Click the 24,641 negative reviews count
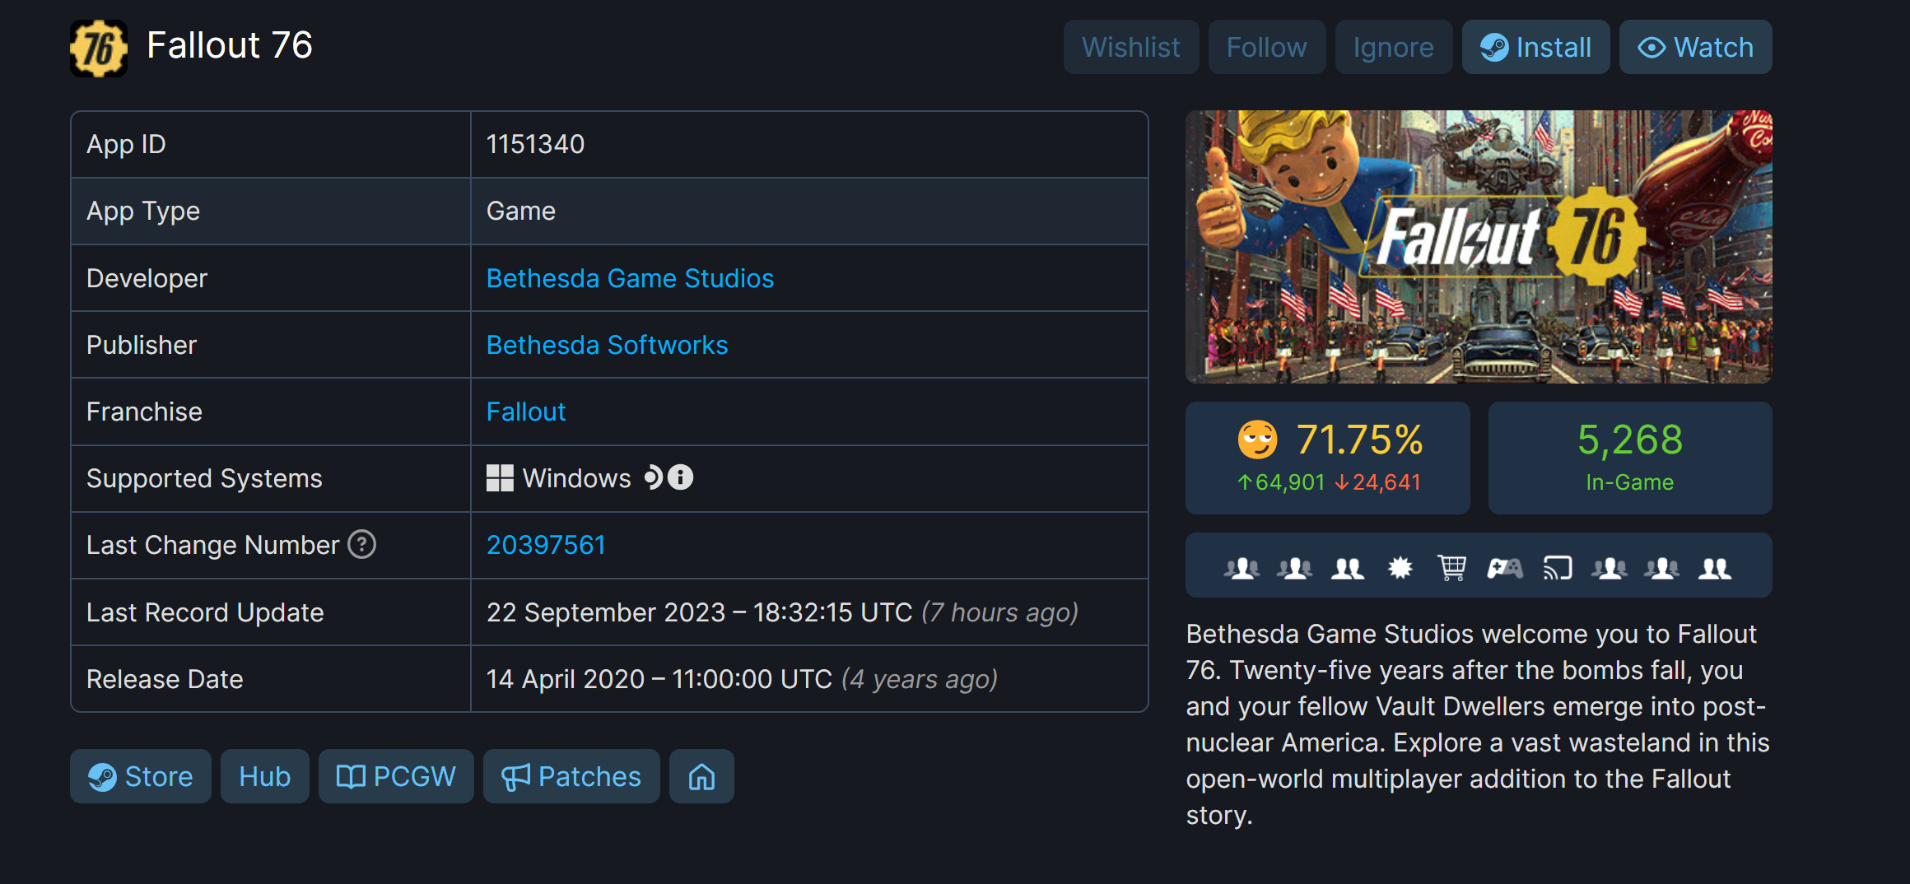1910x884 pixels. coord(1378,482)
